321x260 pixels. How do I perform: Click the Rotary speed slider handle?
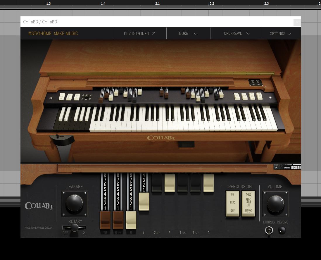click(x=74, y=228)
